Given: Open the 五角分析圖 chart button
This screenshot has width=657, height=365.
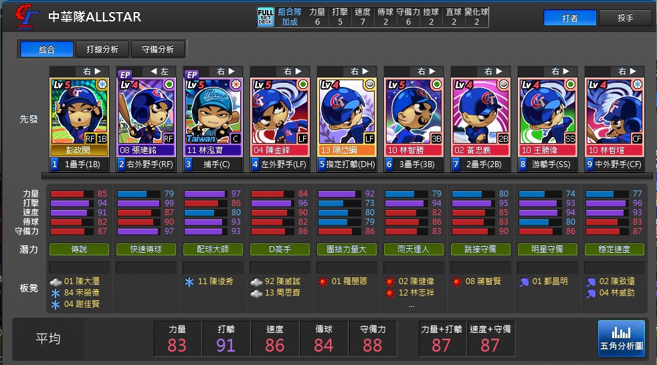Looking at the screenshot, I should pos(622,338).
